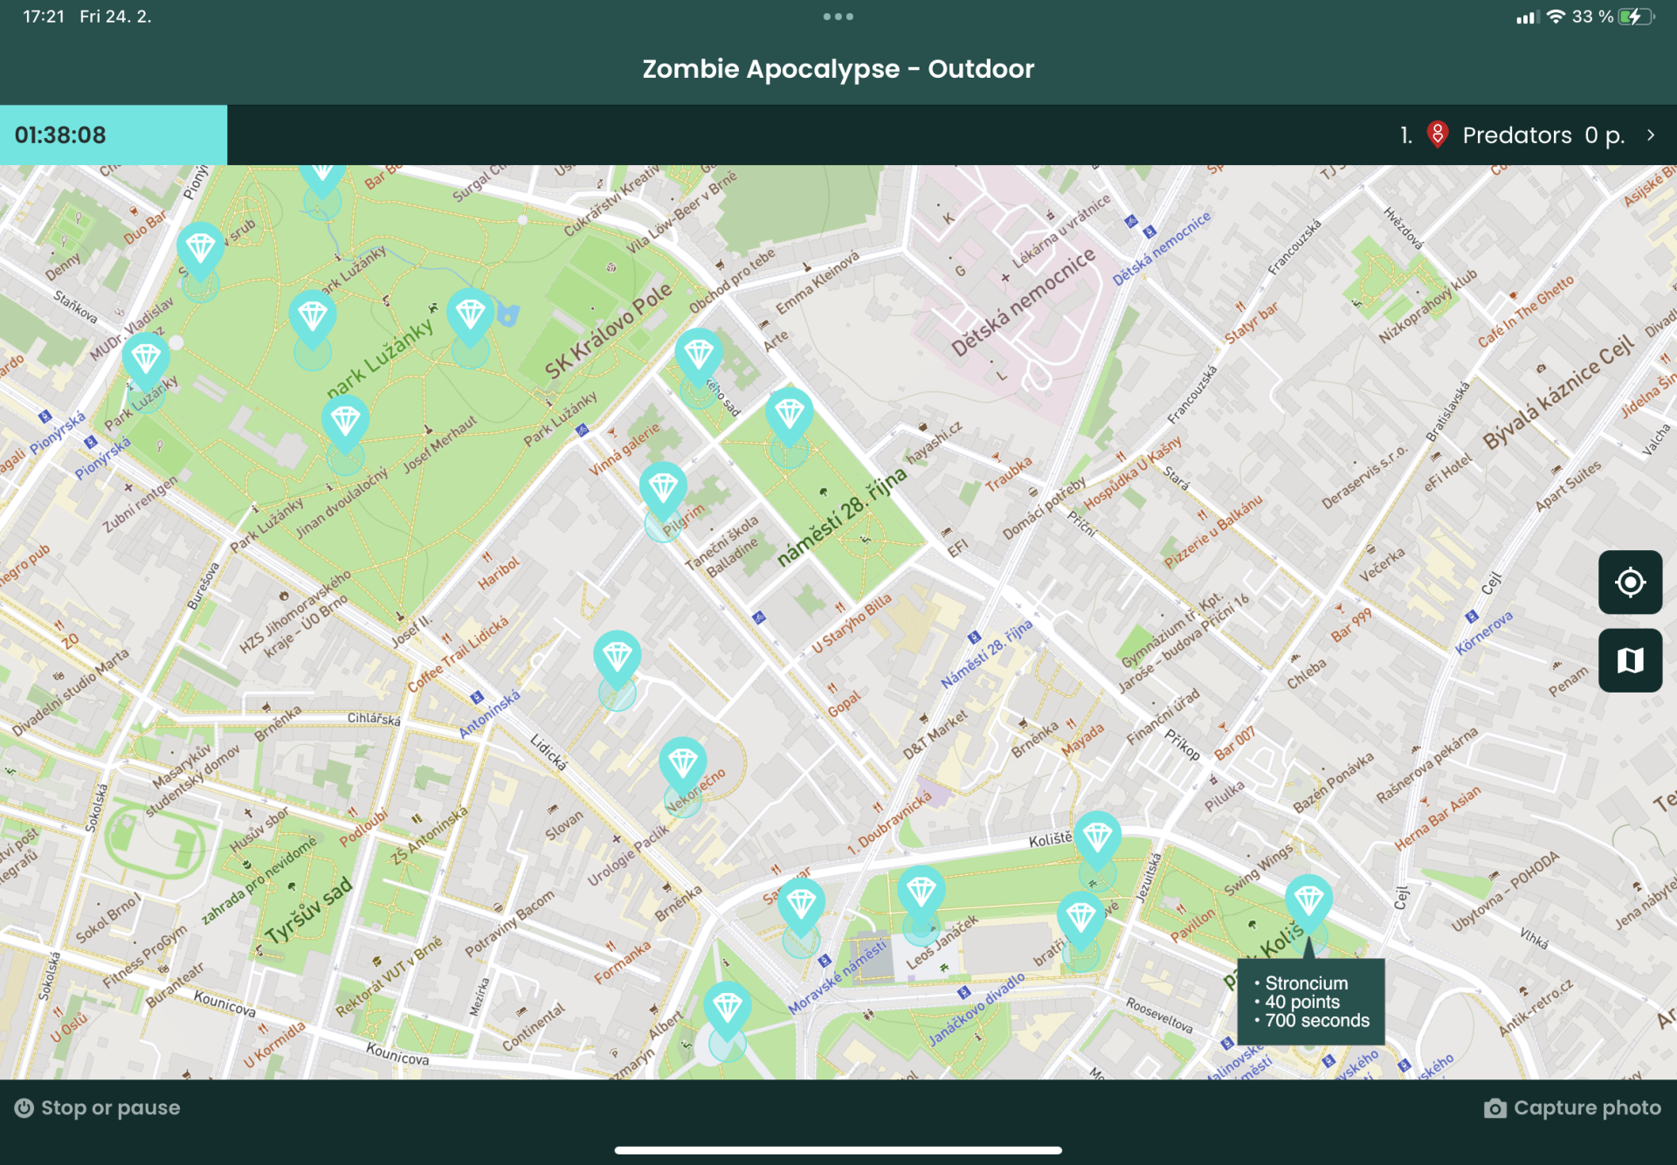Tap diamond marker at top edge of Lužánky park
This screenshot has width=1677, height=1165.
(322, 179)
